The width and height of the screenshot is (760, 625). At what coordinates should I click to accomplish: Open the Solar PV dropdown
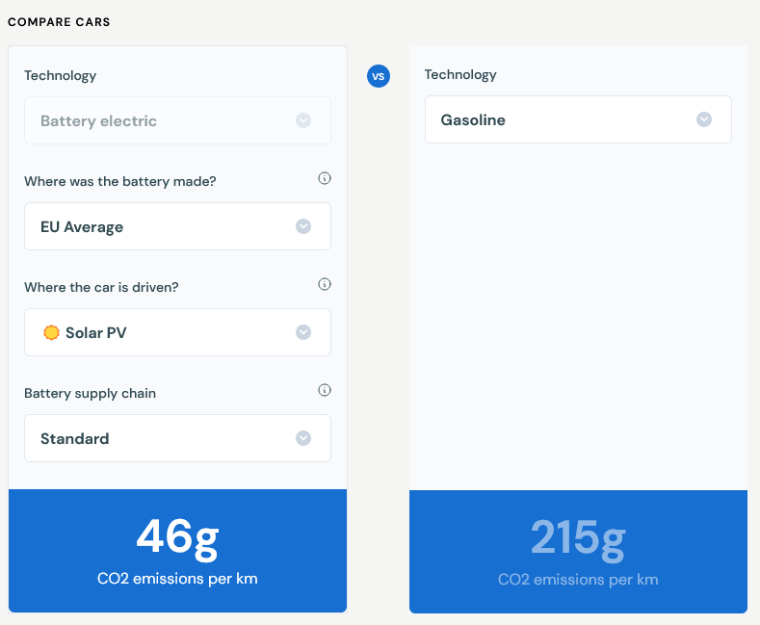pos(177,332)
